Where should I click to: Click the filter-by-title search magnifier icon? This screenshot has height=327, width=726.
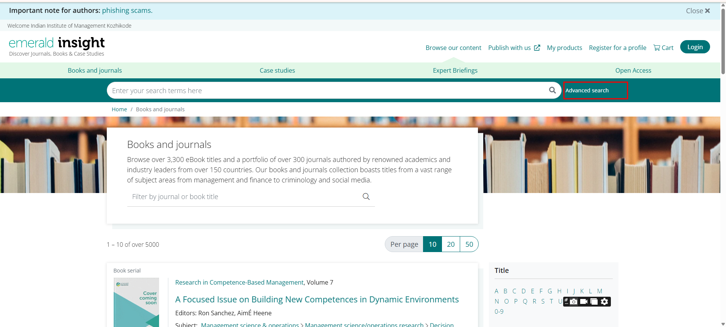tap(366, 196)
